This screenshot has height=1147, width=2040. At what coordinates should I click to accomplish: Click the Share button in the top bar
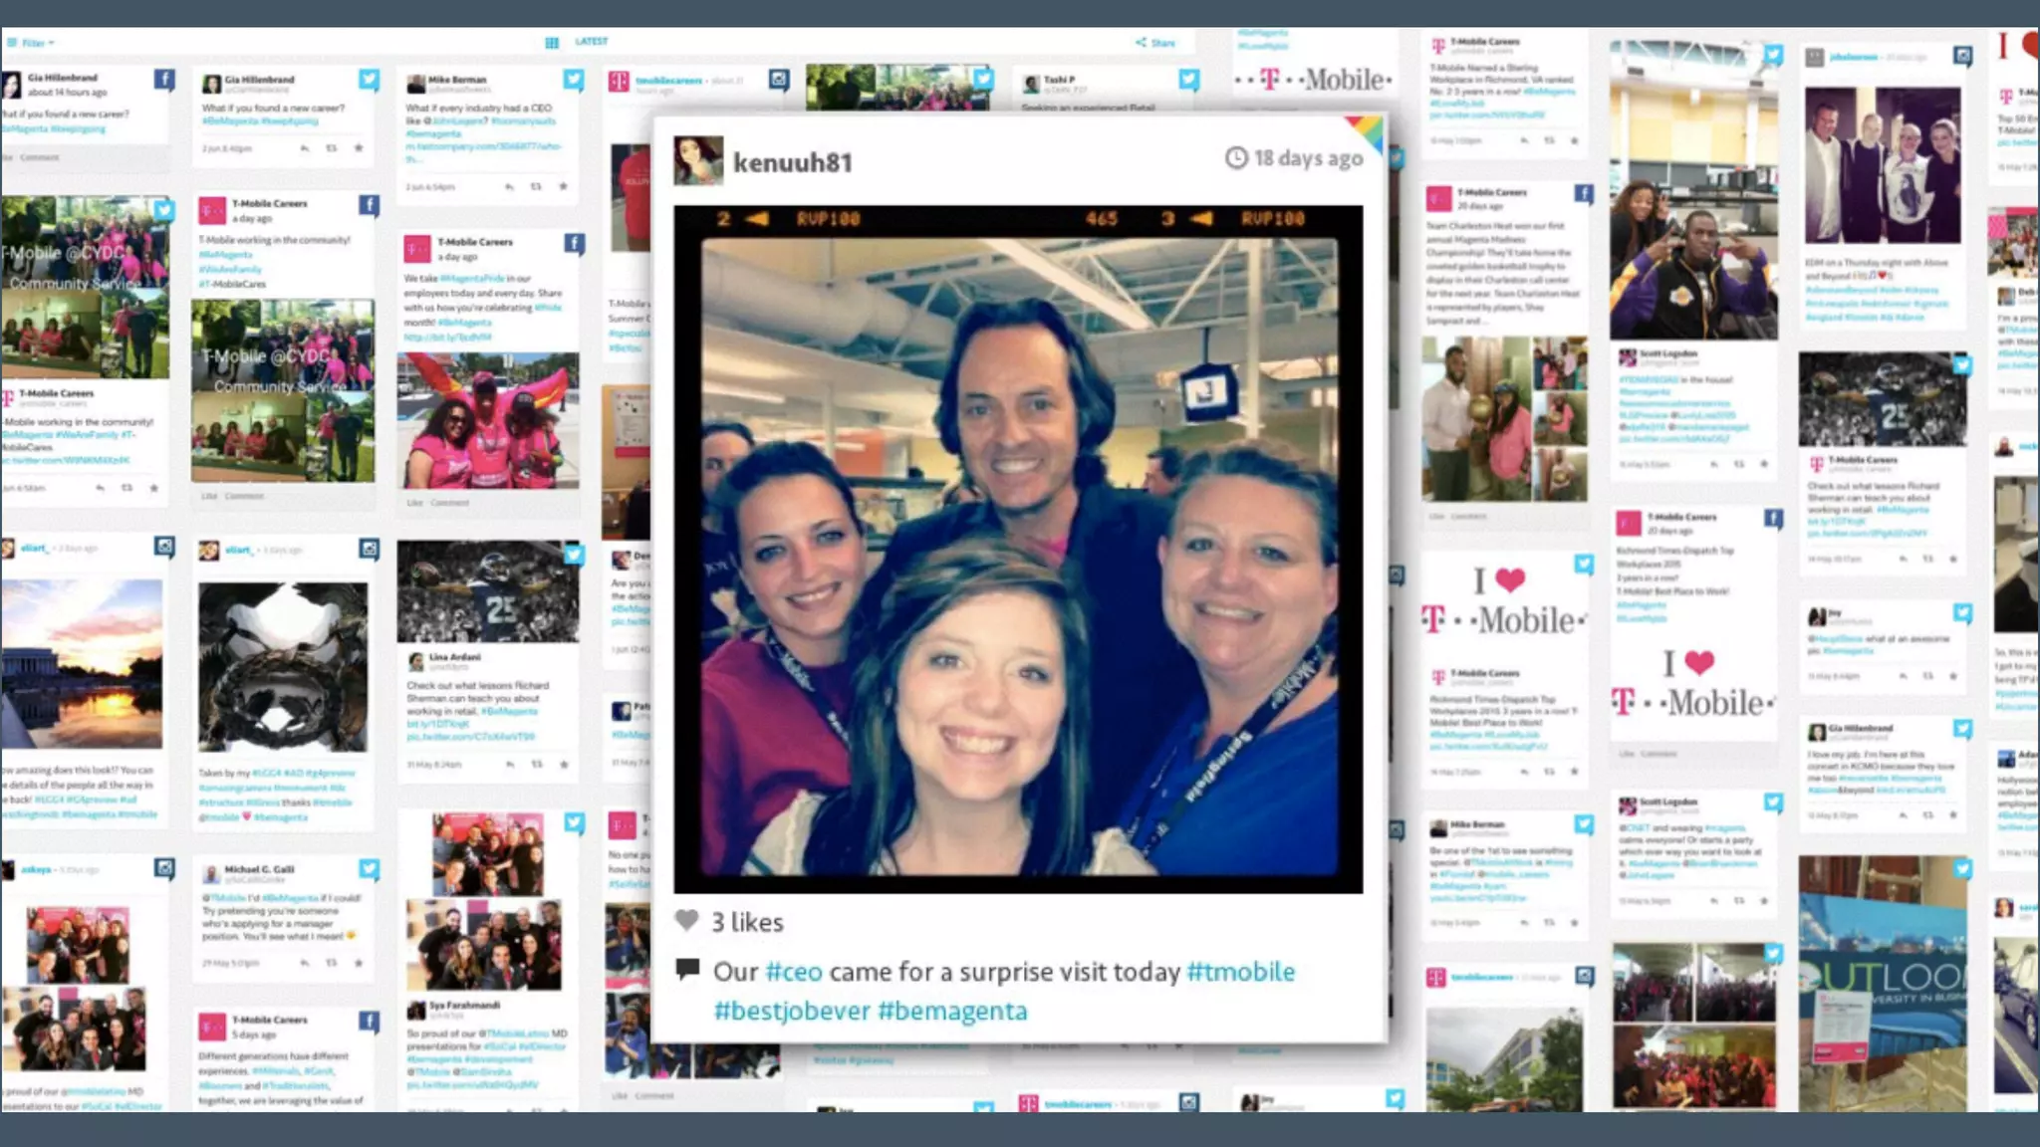pyautogui.click(x=1155, y=43)
